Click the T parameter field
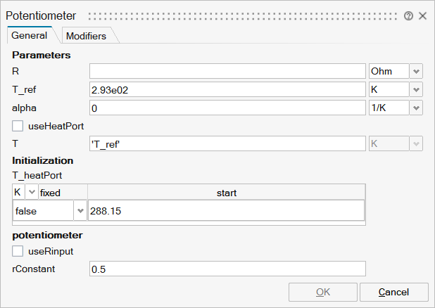Image resolution: width=435 pixels, height=308 pixels. (227, 143)
